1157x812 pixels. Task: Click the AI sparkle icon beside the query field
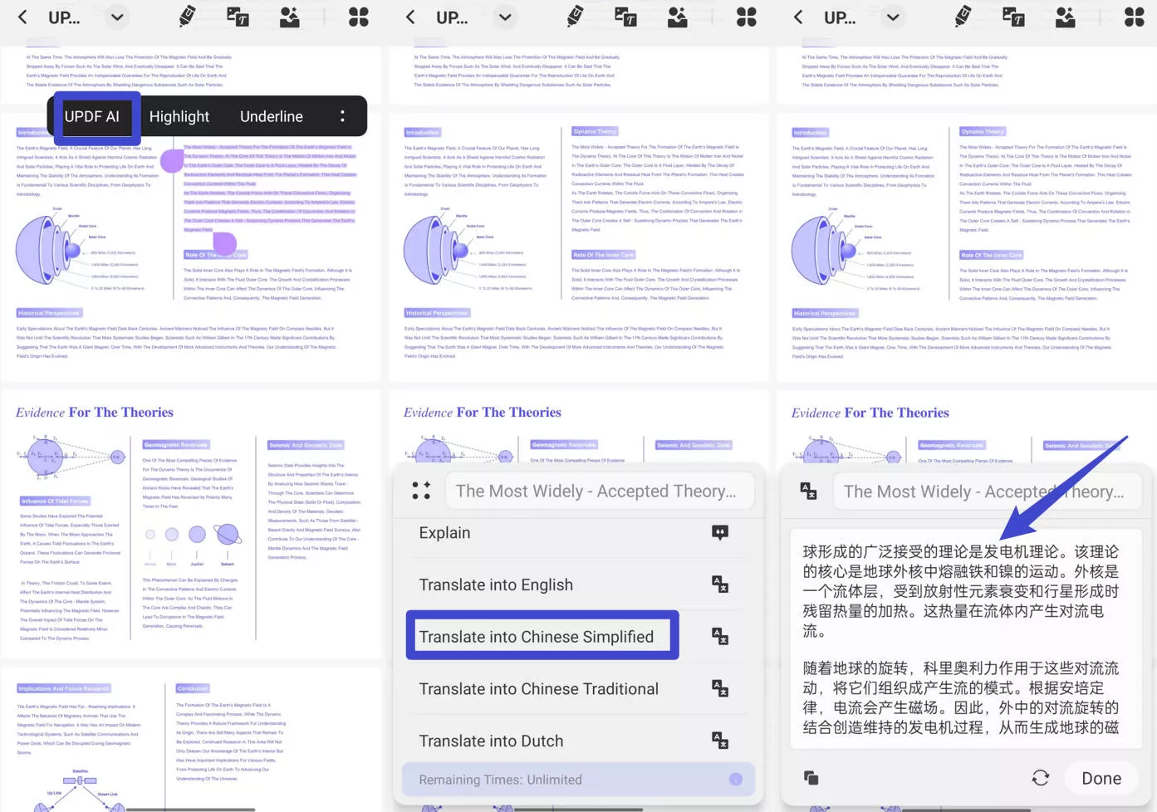coord(422,491)
